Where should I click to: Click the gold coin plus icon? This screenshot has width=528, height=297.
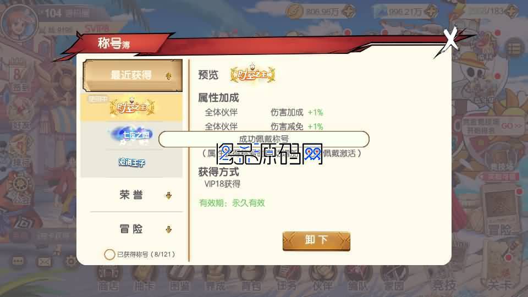[349, 12]
